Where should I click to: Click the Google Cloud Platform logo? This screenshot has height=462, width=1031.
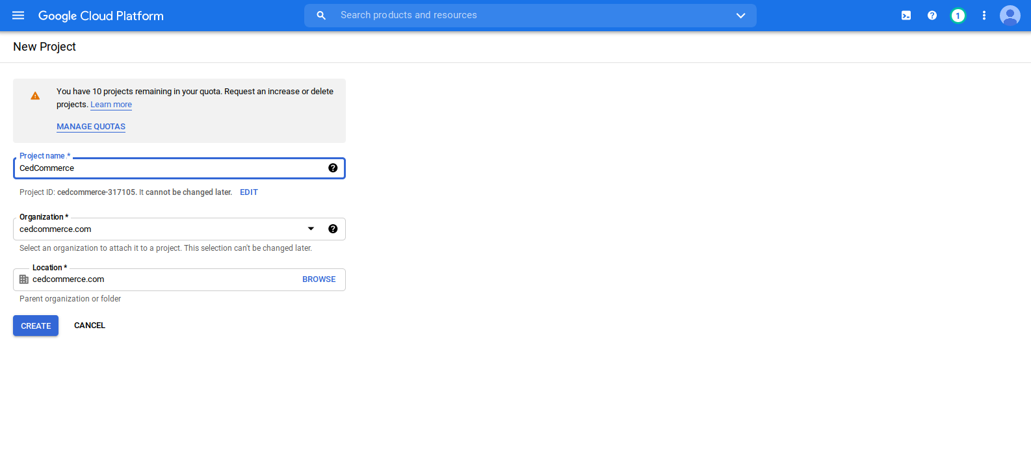tap(101, 16)
